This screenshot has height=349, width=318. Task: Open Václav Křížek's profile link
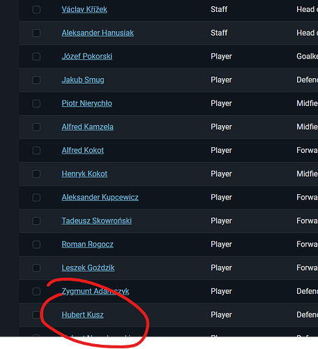tap(84, 10)
